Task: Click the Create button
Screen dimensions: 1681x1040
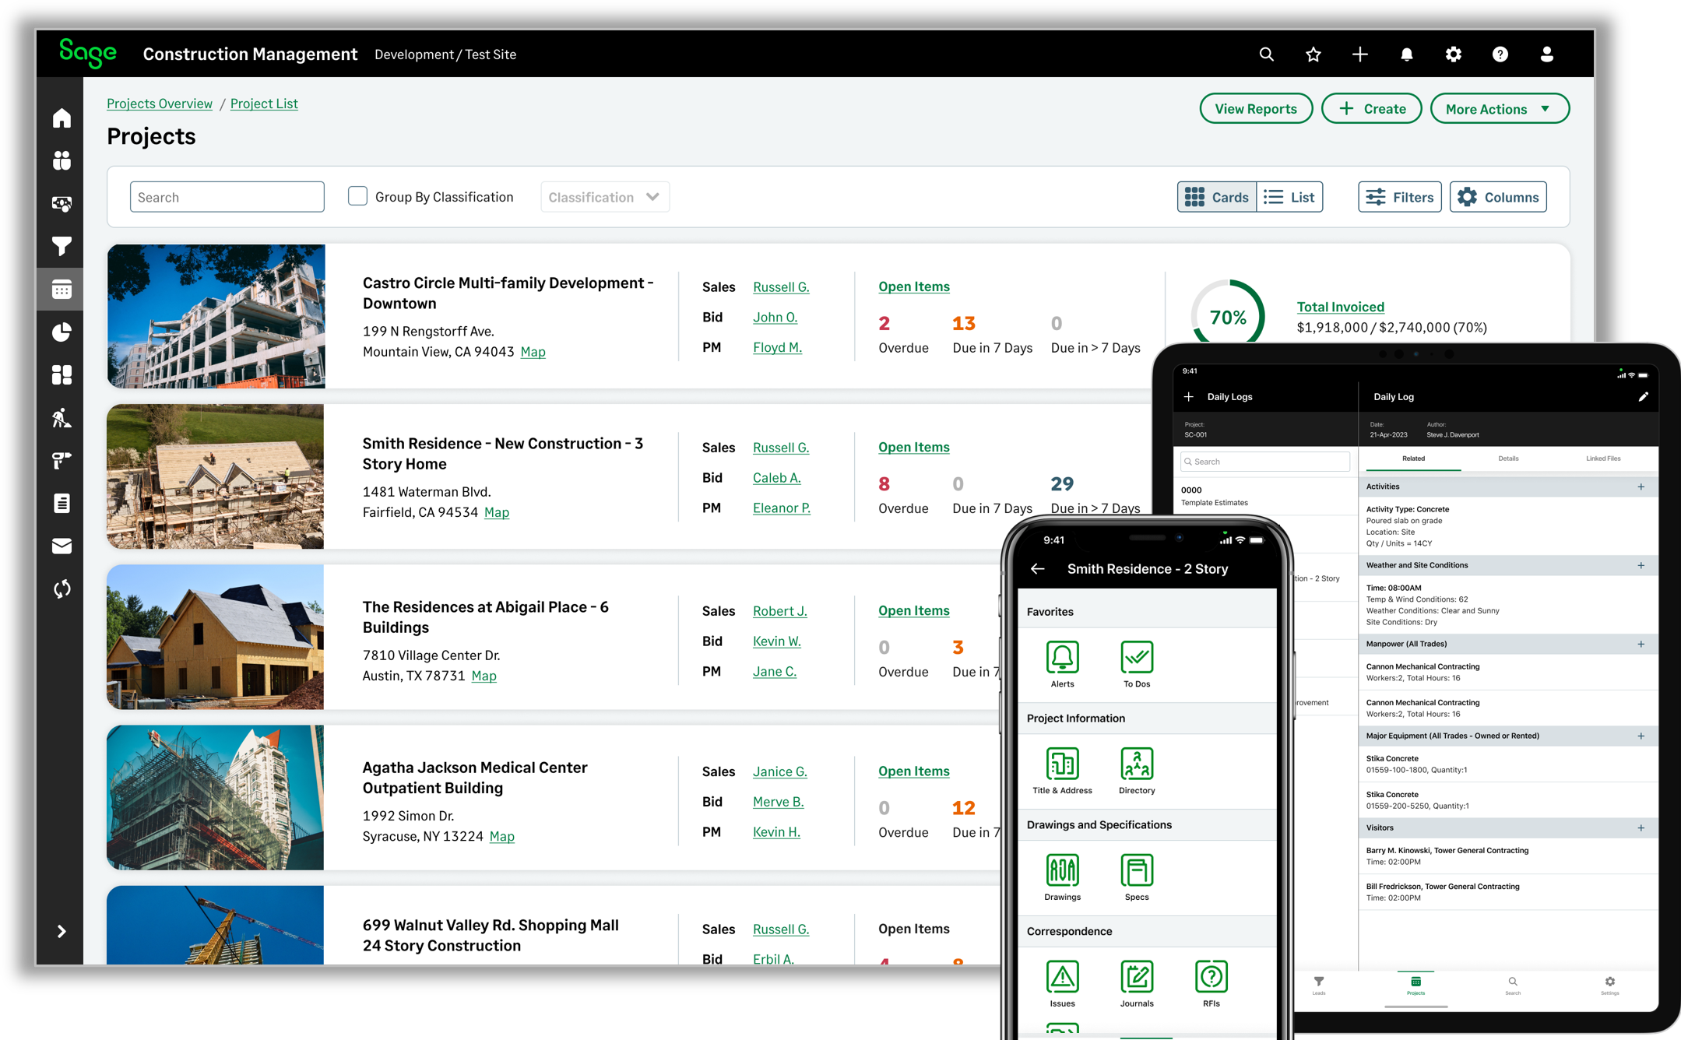Action: point(1372,109)
